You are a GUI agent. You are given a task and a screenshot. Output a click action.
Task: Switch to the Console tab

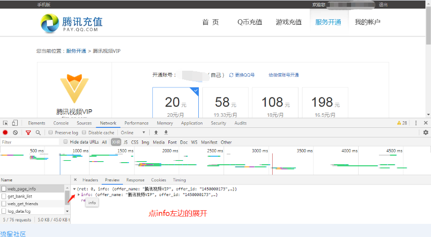tap(61, 123)
